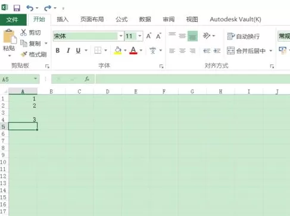Open the 页面布局 Page Layout tab
Viewport: 290px width, 216px height.
click(x=92, y=20)
